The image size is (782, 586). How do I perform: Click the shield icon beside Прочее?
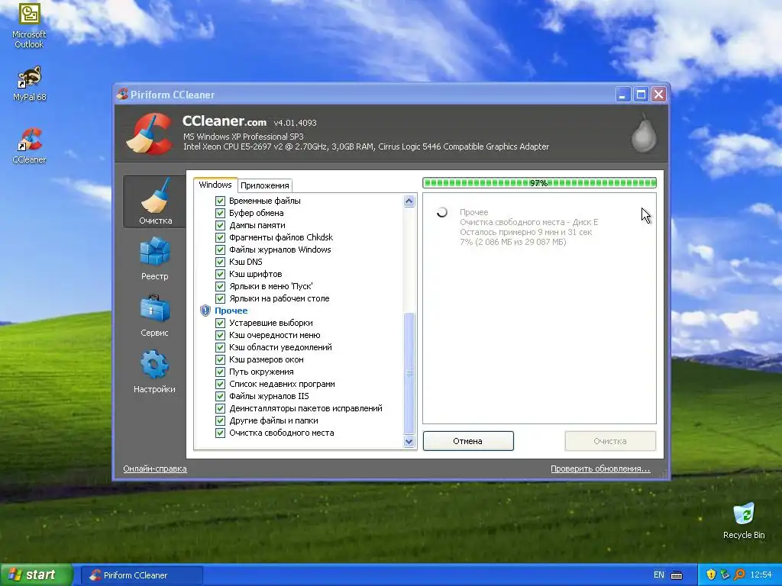click(205, 311)
